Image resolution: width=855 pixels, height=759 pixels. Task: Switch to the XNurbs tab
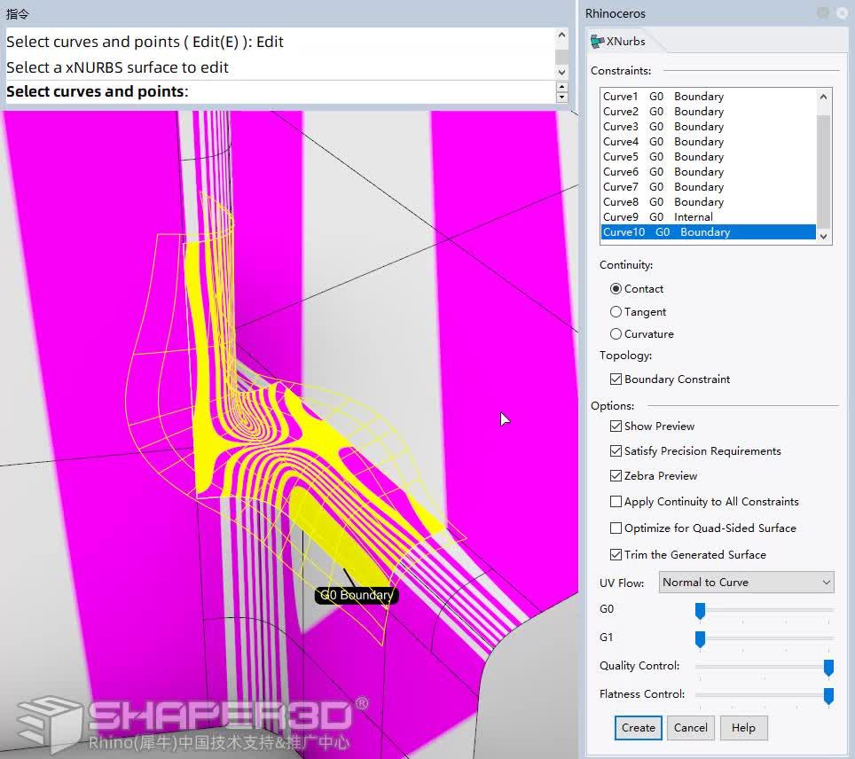(x=624, y=40)
